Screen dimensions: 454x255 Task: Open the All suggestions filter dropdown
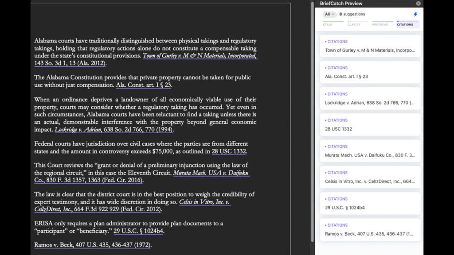[x=329, y=14]
